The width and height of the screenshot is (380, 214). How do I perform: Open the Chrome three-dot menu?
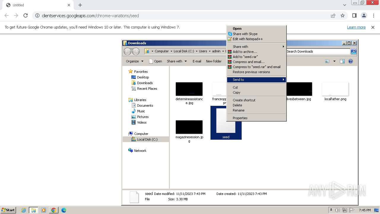373,15
